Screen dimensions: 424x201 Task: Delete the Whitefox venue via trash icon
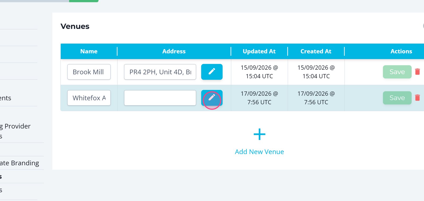coord(417,98)
